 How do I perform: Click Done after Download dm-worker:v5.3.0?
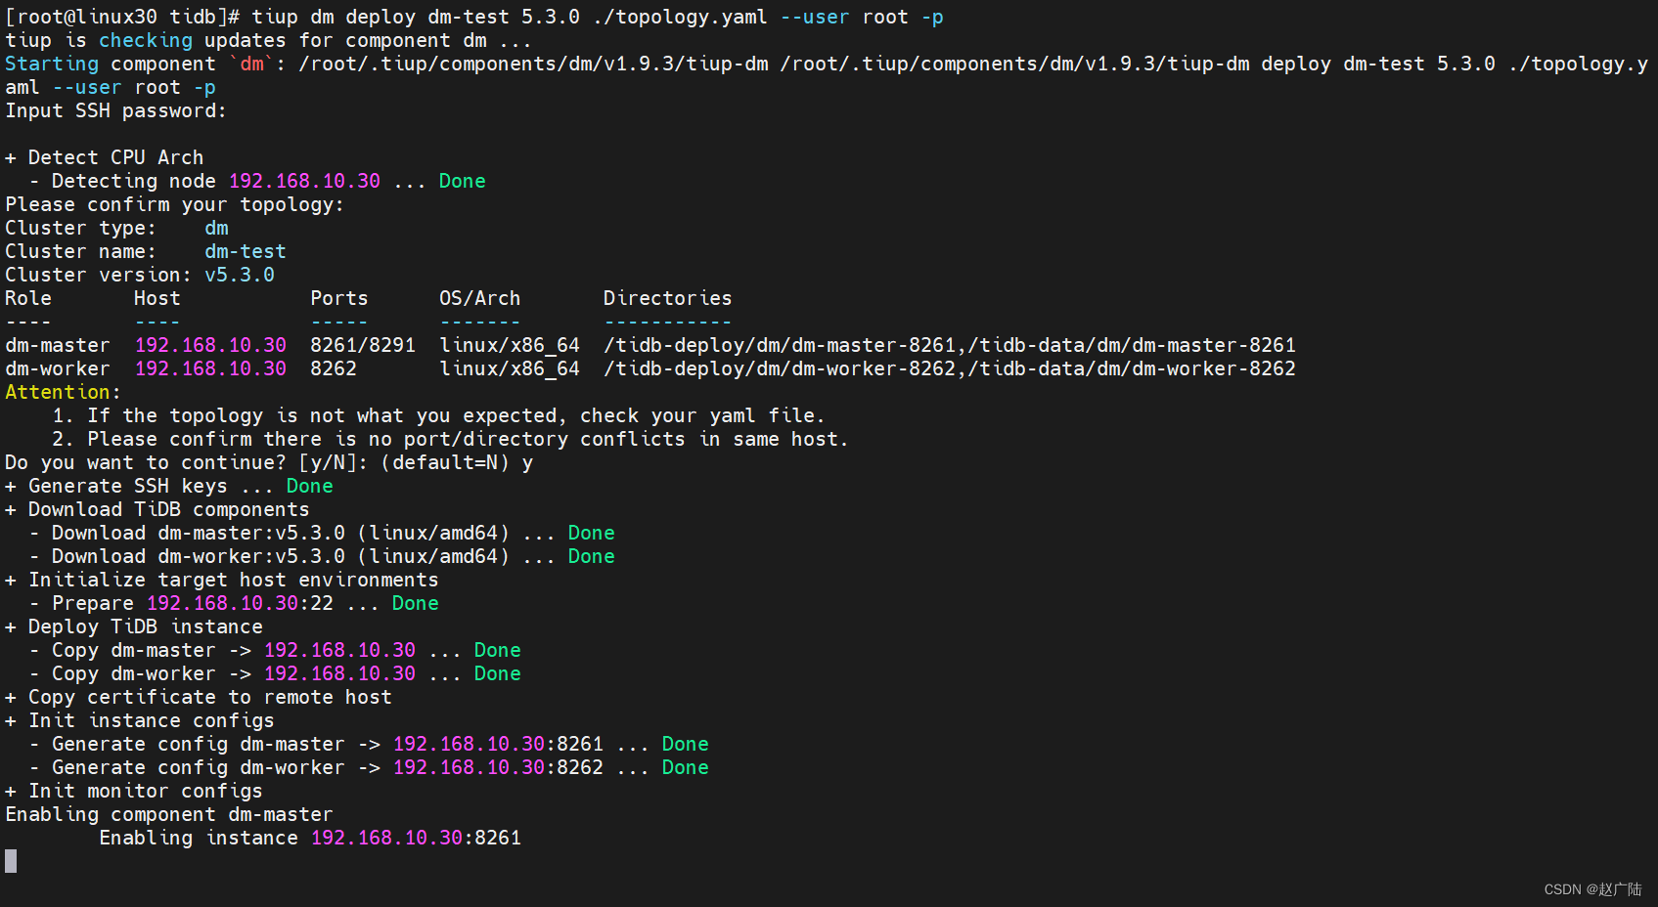coord(591,556)
